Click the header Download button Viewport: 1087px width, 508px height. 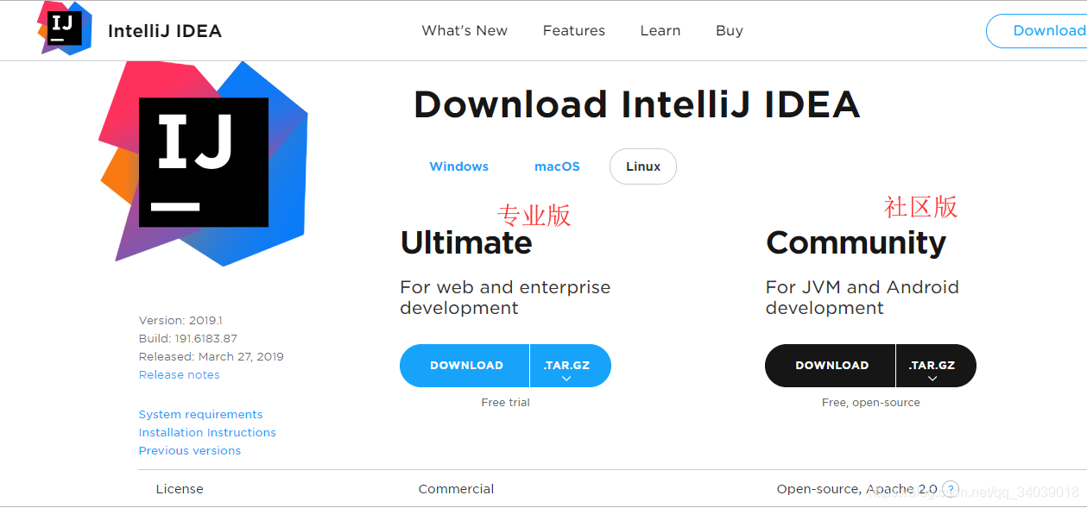point(1037,31)
